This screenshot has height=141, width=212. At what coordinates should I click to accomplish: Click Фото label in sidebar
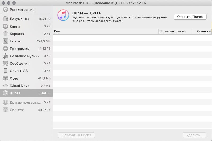tap(14, 78)
